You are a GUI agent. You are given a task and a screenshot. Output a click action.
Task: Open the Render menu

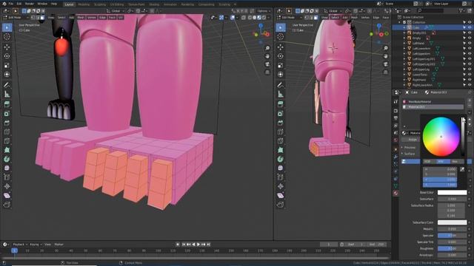click(x=30, y=4)
